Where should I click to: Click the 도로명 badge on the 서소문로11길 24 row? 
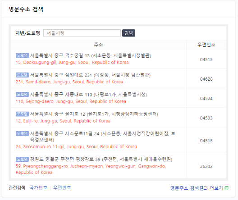22,133
